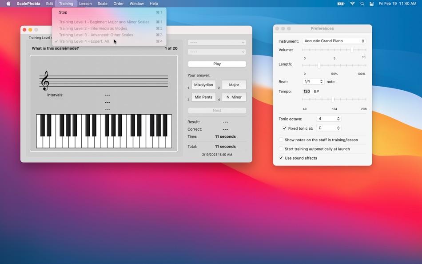This screenshot has width=422, height=264.
Task: Click the Play button
Action: click(x=217, y=64)
